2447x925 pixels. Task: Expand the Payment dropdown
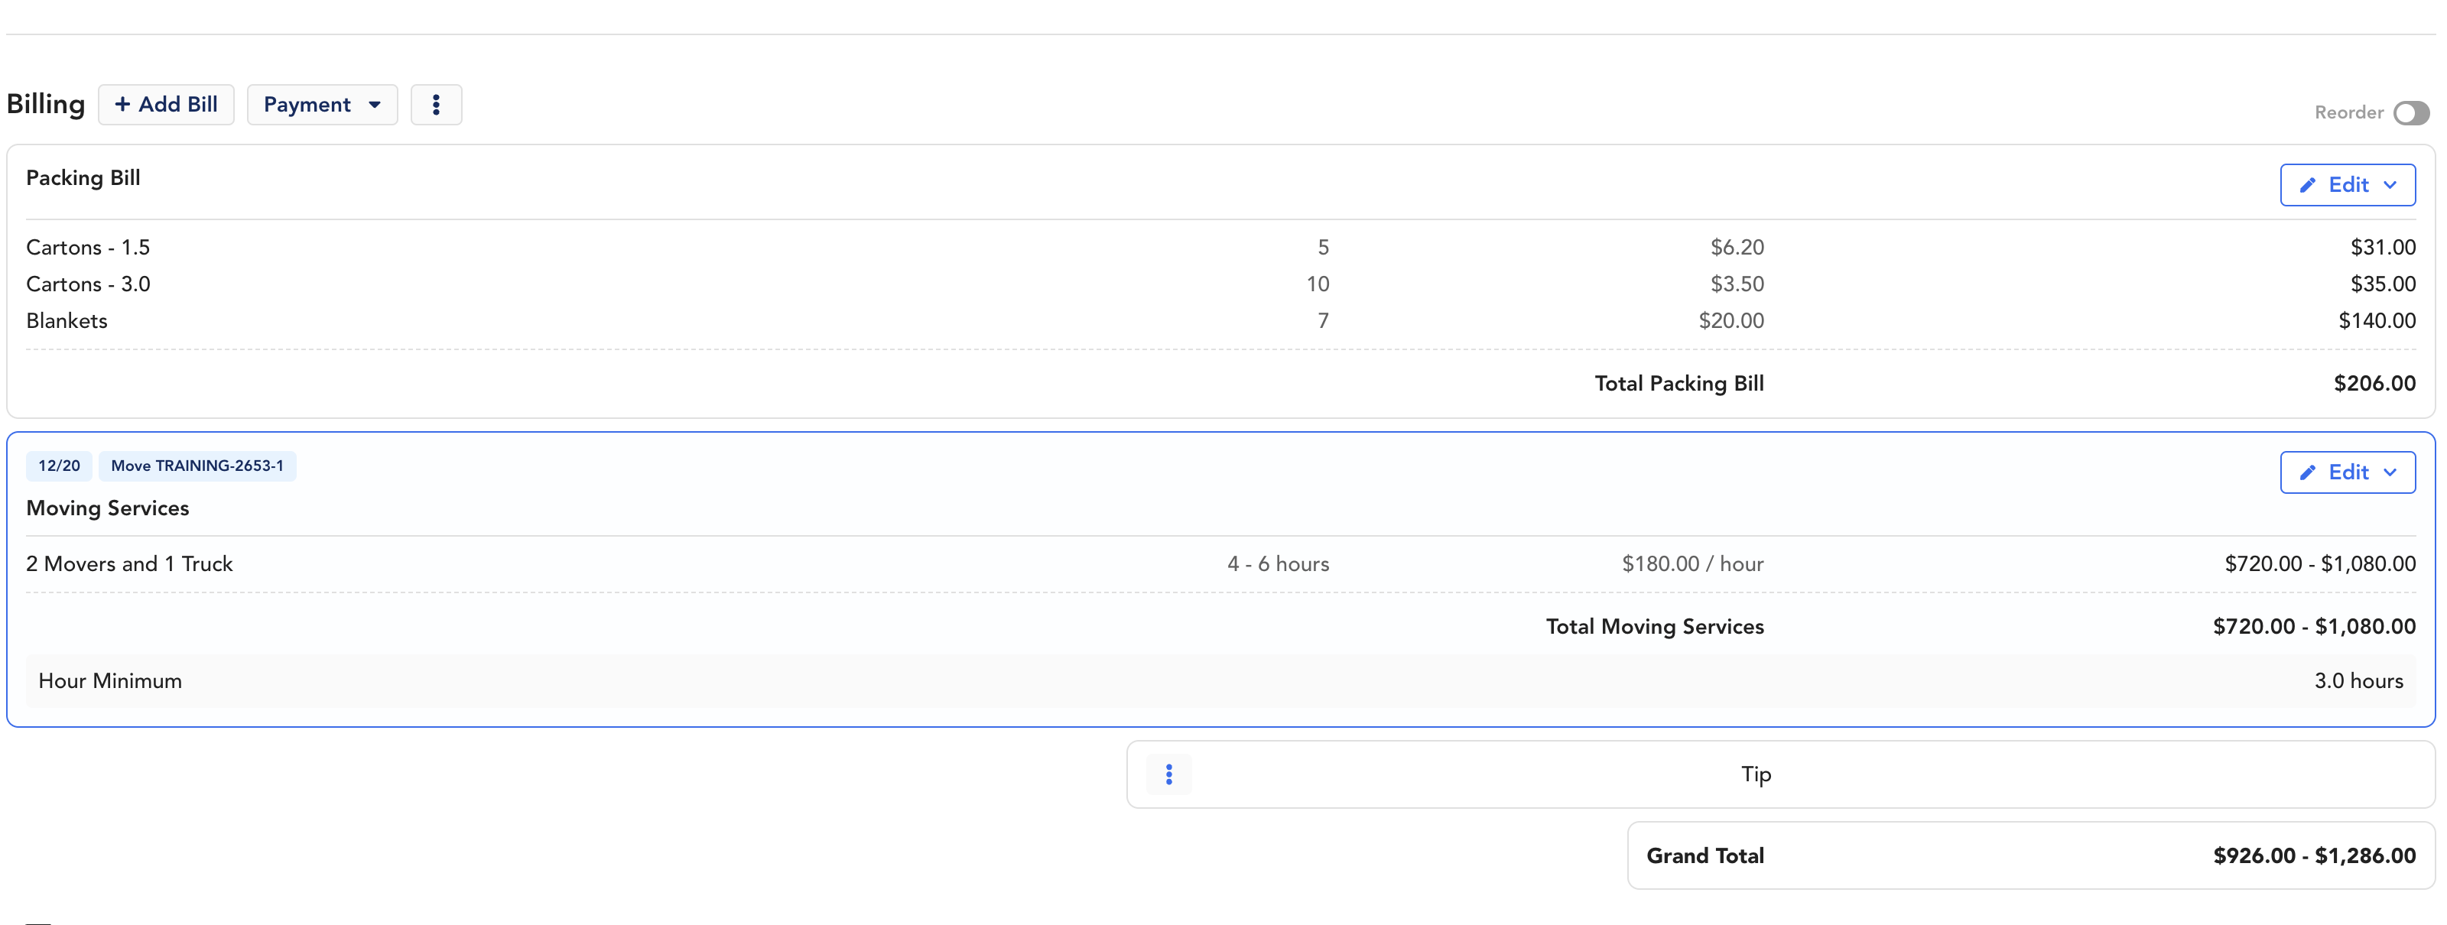322,105
